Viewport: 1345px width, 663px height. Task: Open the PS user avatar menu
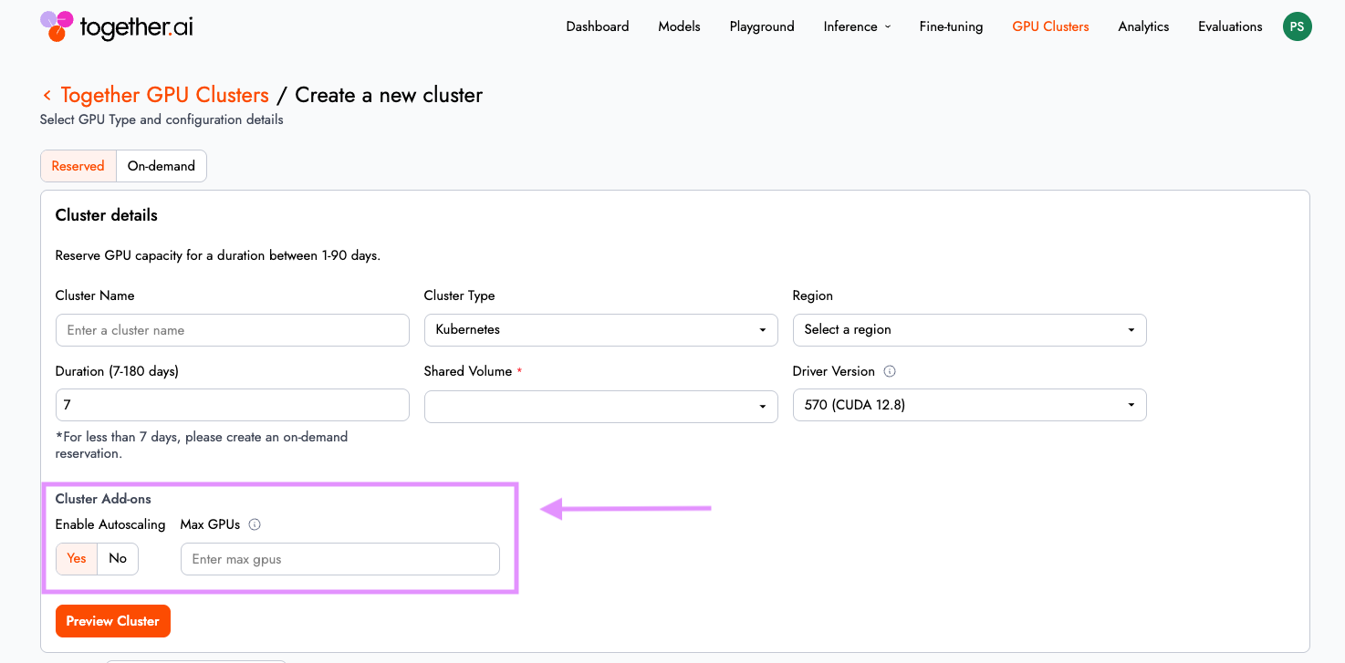tap(1297, 26)
